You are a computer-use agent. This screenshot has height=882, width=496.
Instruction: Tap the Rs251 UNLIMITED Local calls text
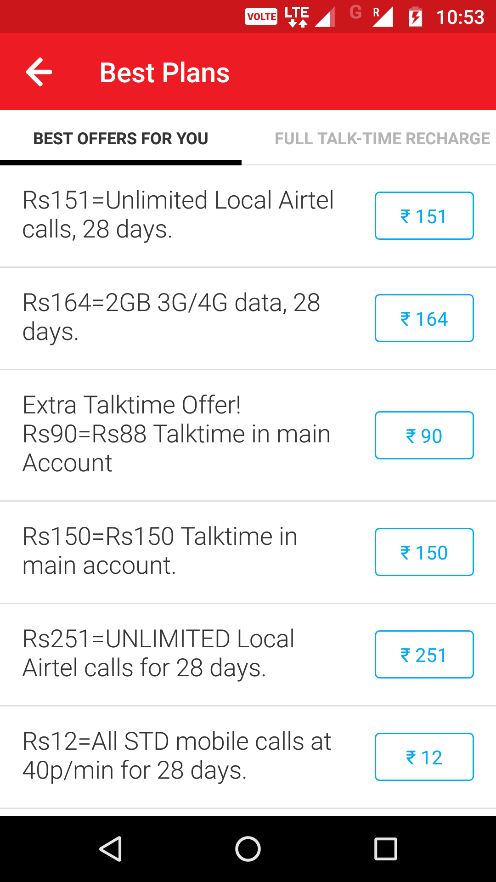click(x=159, y=653)
